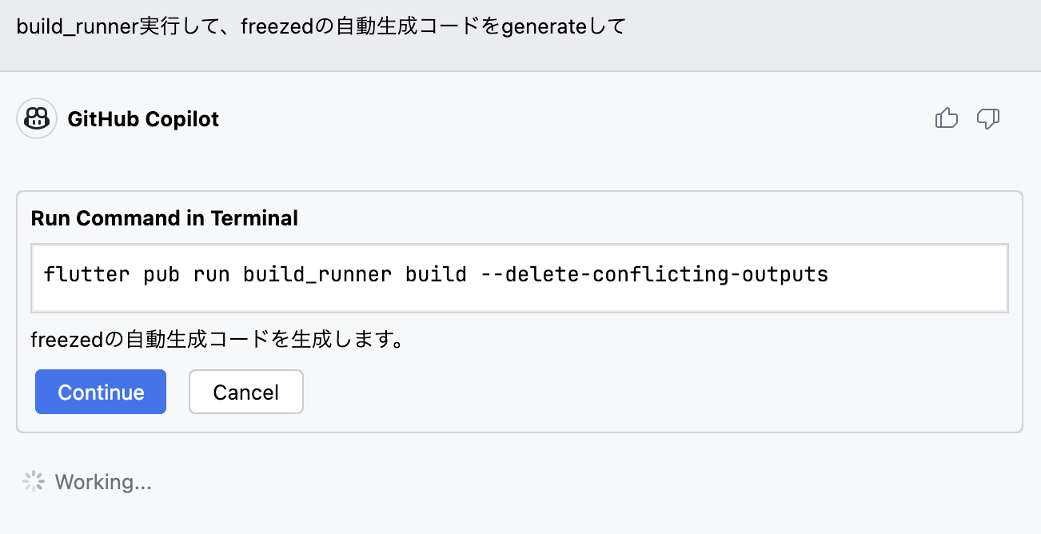Click the GitHub Copilot name label
Image resolution: width=1041 pixels, height=534 pixels.
[x=144, y=118]
